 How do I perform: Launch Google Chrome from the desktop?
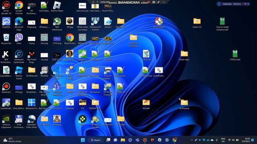click(19, 8)
